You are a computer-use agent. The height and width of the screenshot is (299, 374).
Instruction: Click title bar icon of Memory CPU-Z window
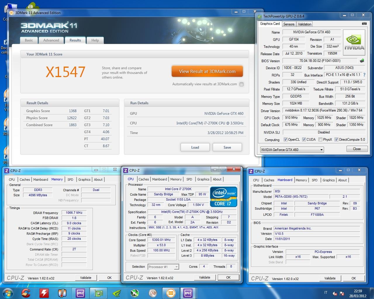(7, 171)
